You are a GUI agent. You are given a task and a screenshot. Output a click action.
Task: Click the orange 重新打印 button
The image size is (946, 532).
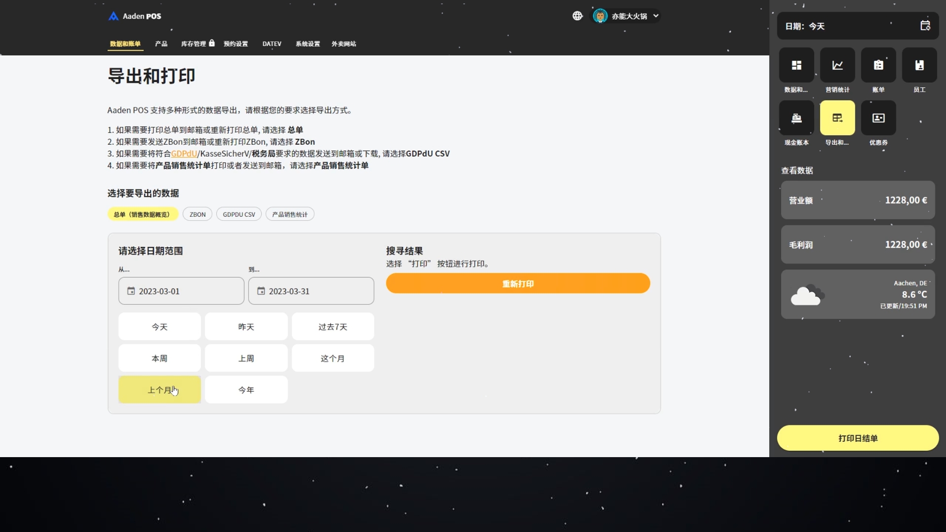[518, 284]
